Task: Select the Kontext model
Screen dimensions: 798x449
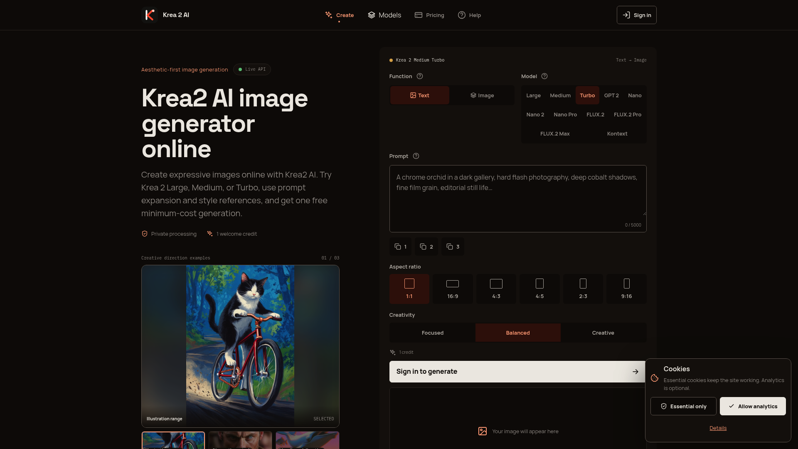Action: point(617,133)
